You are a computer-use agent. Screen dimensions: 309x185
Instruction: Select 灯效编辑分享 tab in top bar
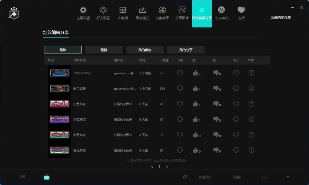click(x=202, y=14)
